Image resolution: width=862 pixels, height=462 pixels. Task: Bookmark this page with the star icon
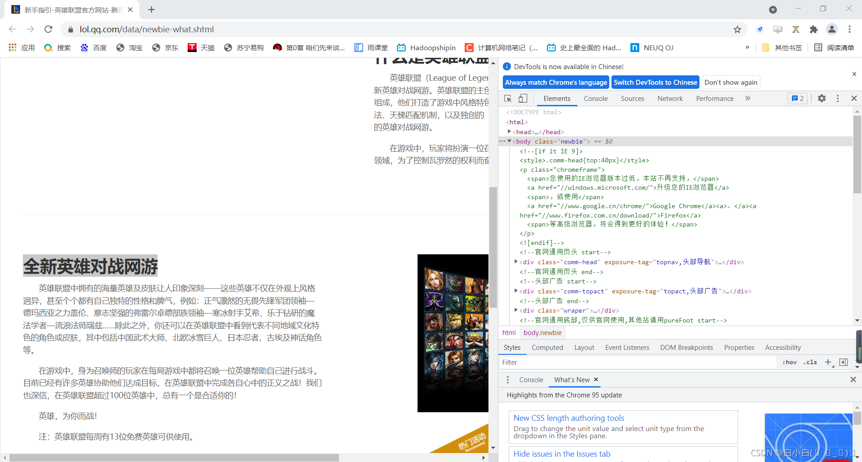pyautogui.click(x=737, y=29)
